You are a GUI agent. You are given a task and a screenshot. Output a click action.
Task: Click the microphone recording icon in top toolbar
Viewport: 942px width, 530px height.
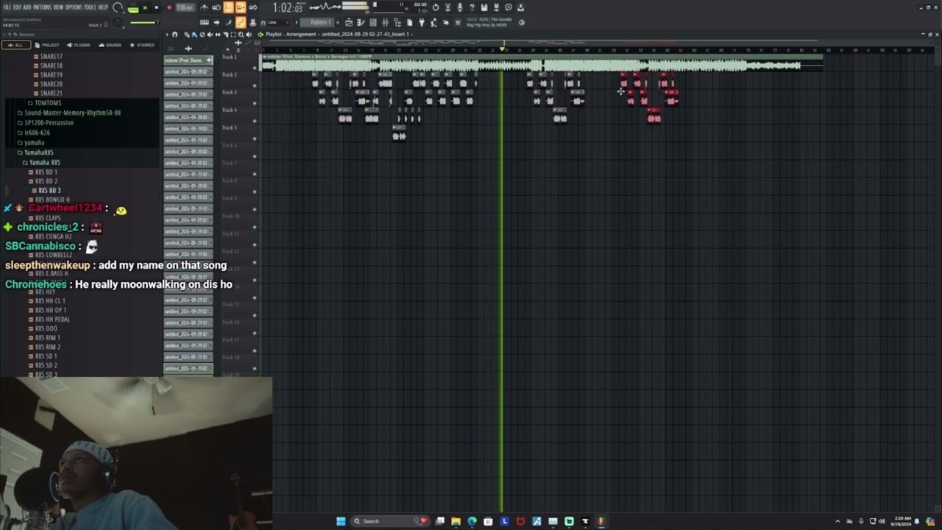pos(459,7)
